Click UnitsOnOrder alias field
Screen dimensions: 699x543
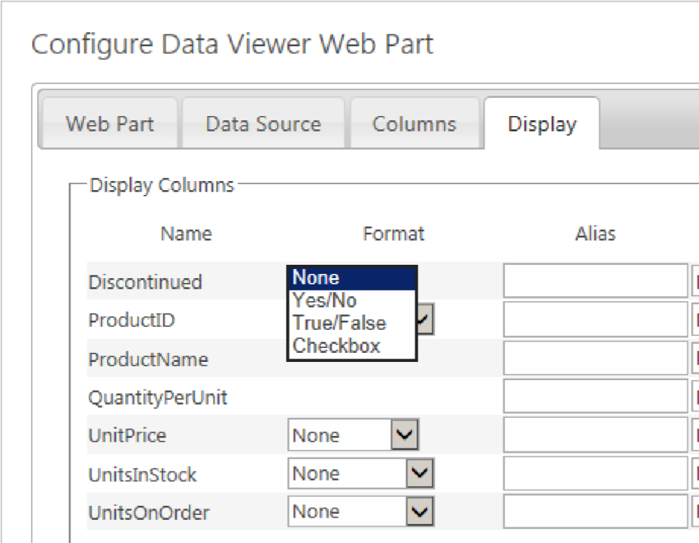click(x=595, y=514)
